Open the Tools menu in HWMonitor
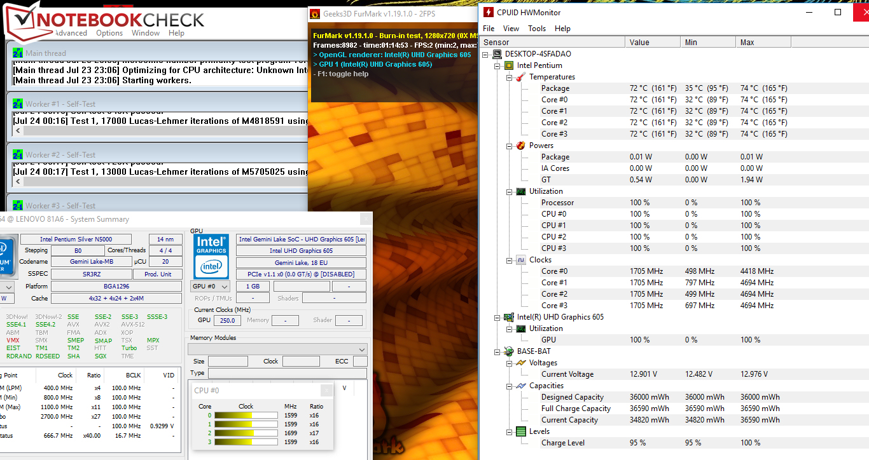Image resolution: width=869 pixels, height=460 pixels. [x=537, y=29]
